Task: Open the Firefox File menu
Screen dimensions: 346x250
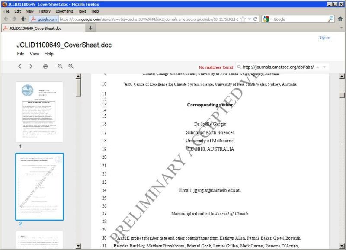Action: (6, 11)
